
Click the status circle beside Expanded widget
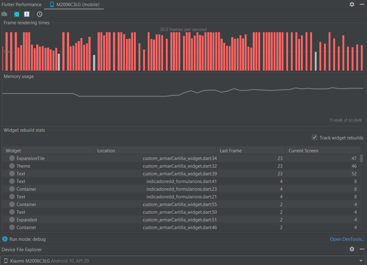tap(12, 220)
